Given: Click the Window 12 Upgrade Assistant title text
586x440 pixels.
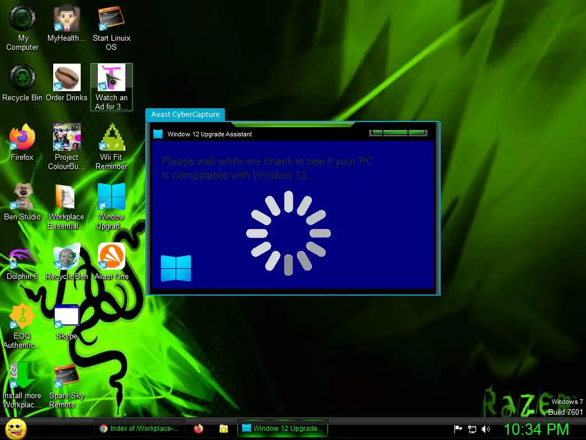Looking at the screenshot, I should tap(209, 134).
